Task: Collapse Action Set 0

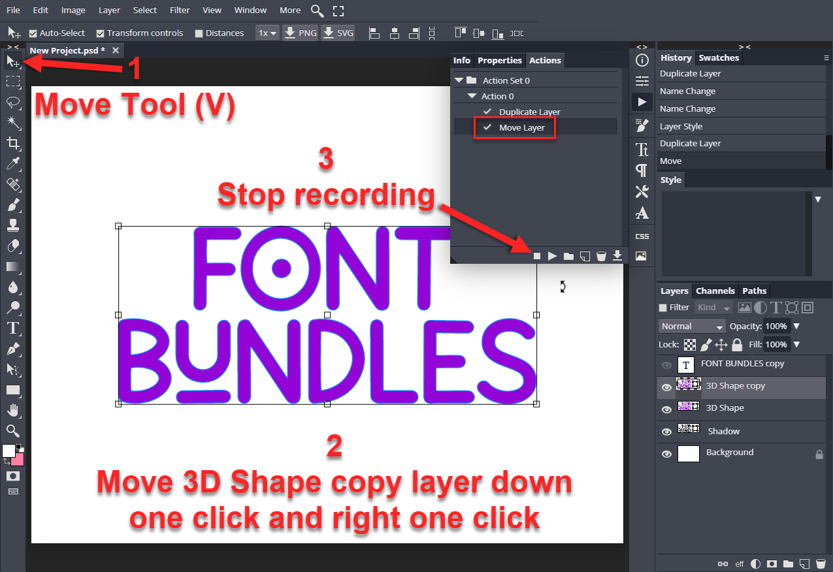Action: [459, 80]
